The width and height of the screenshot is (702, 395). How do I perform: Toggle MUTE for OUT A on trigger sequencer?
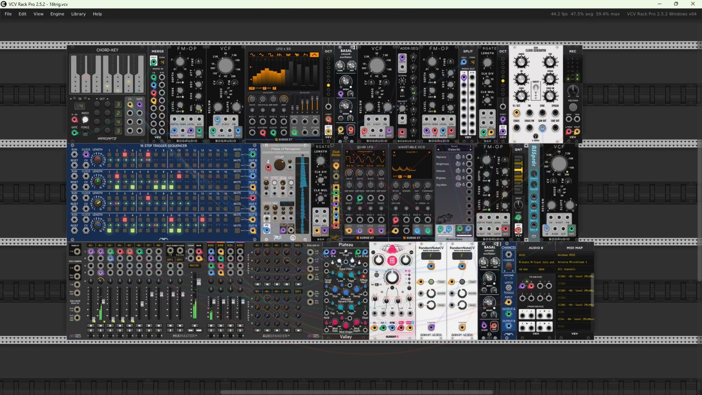point(237,155)
